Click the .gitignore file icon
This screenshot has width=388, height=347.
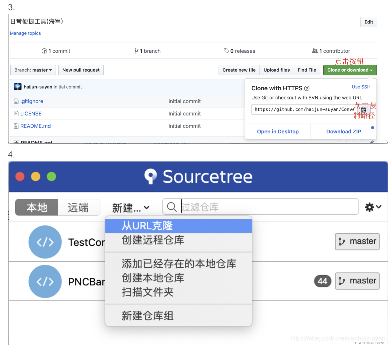(16, 101)
